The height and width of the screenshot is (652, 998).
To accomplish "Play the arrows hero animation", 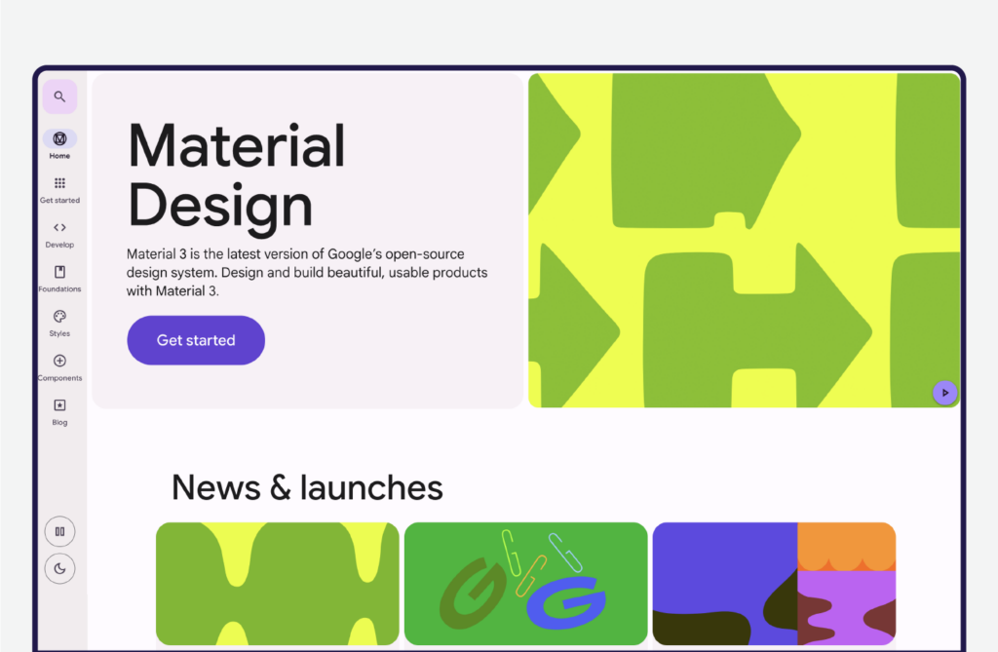I will (944, 393).
